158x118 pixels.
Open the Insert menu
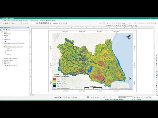coord(20,21)
